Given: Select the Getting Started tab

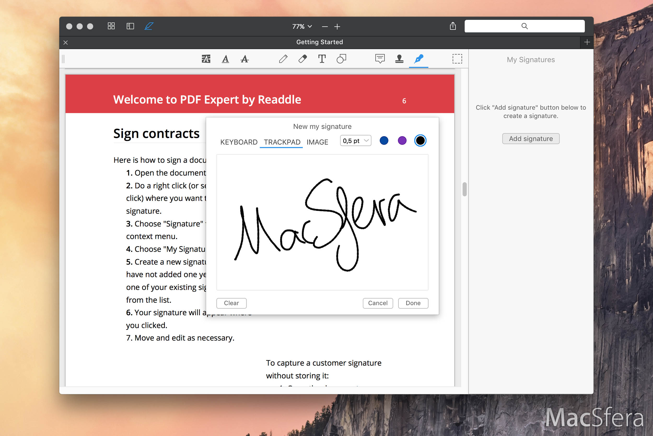Looking at the screenshot, I should click(319, 42).
